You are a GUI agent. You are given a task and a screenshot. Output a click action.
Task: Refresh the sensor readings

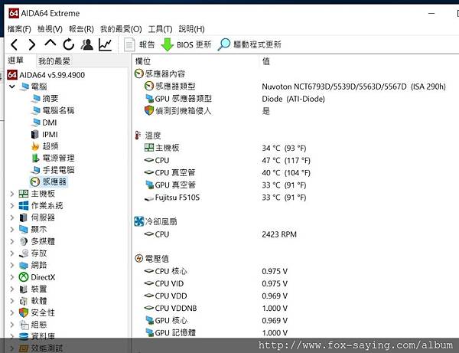pos(69,44)
